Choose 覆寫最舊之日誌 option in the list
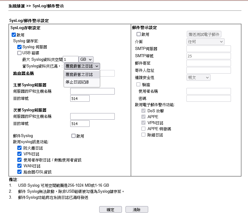The width and height of the screenshot is (248, 216). [79, 74]
